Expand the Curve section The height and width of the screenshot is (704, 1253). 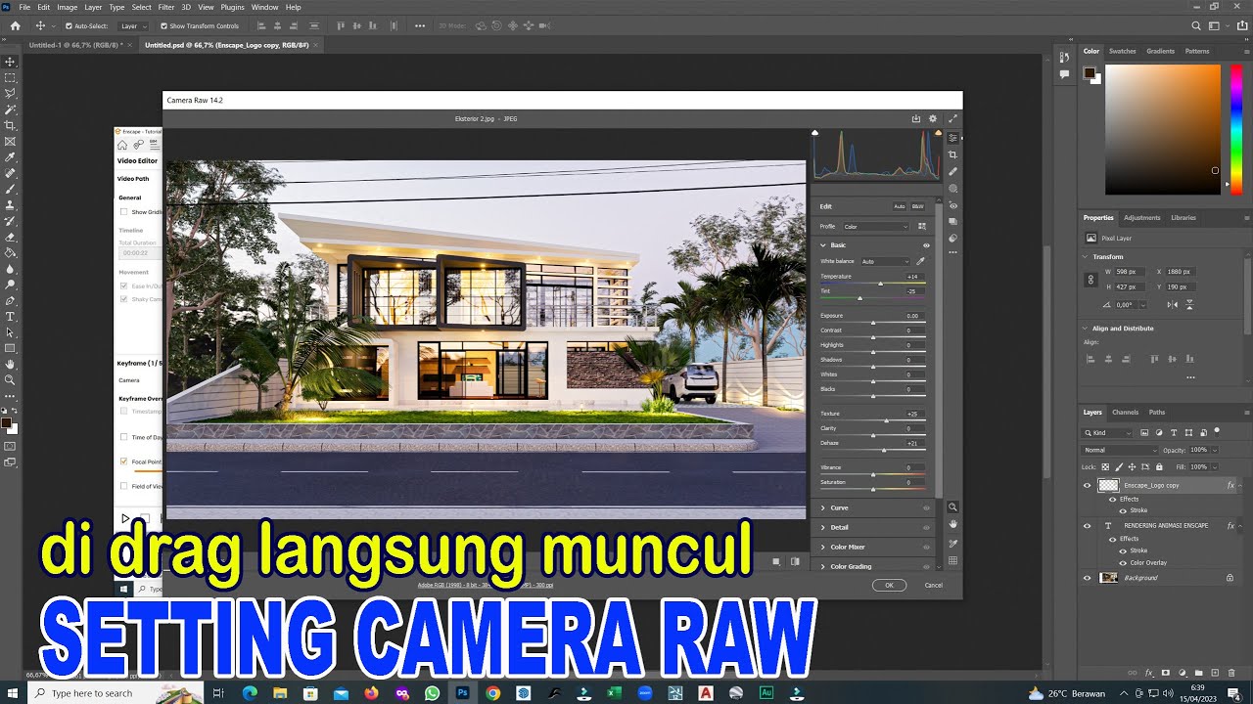[823, 507]
